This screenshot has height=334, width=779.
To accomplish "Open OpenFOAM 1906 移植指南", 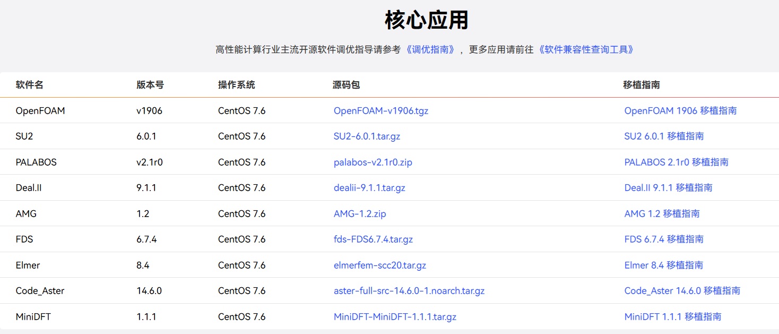I will tap(680, 110).
